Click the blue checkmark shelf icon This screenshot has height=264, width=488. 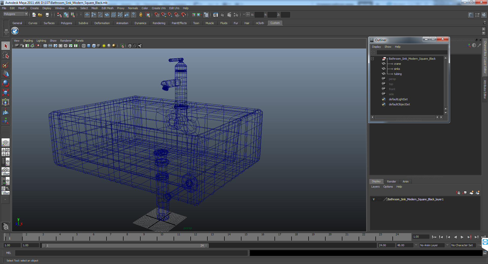[15, 31]
